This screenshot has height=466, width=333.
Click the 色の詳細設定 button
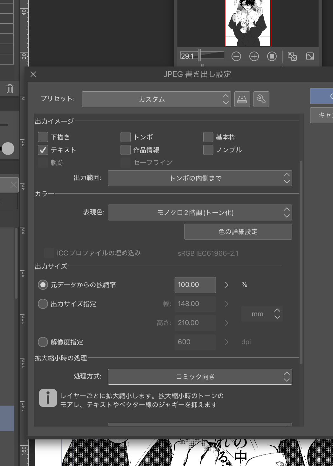coord(238,232)
